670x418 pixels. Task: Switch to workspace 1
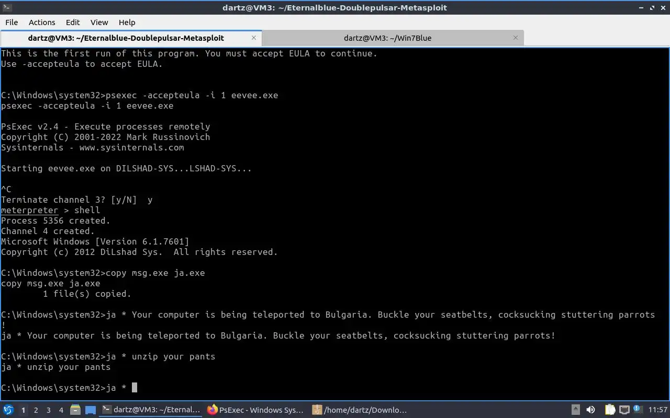(23, 410)
